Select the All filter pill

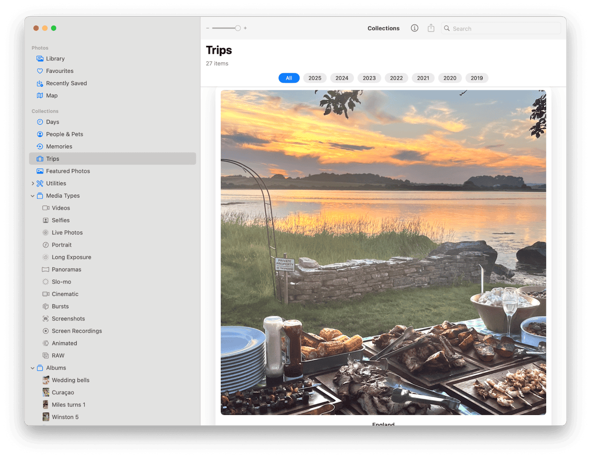click(x=288, y=78)
